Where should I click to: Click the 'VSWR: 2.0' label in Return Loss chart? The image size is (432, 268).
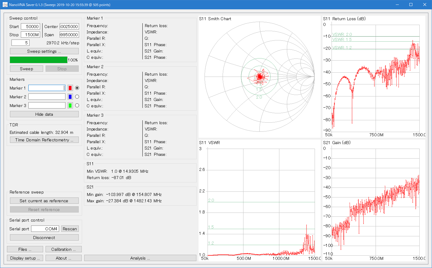(342, 34)
